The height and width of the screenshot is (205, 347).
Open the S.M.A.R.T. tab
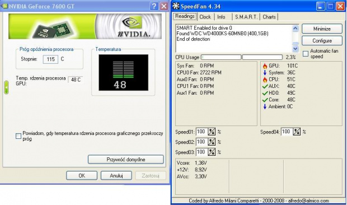pyautogui.click(x=246, y=17)
